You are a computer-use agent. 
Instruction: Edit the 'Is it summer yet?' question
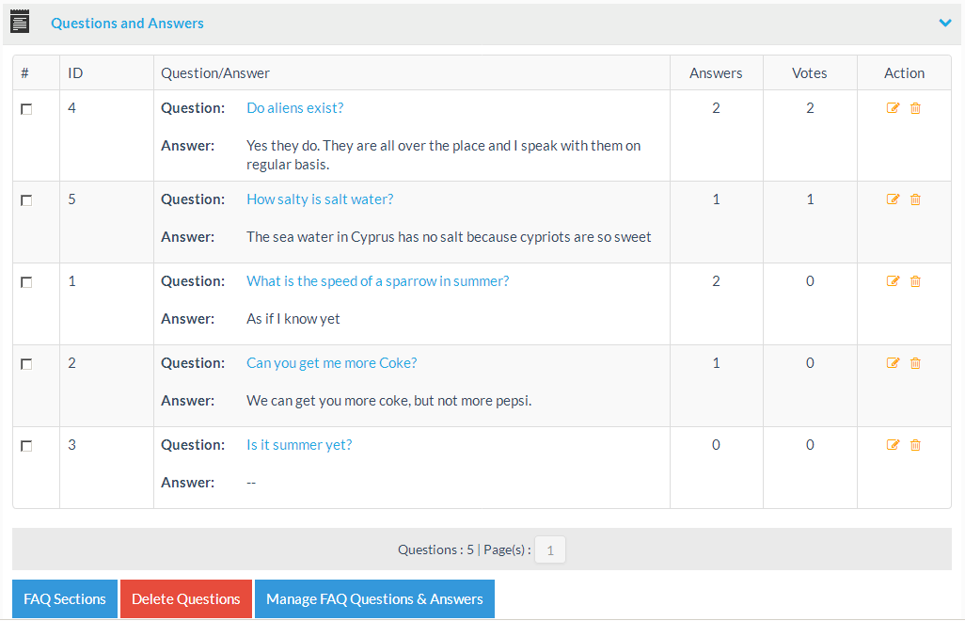click(x=893, y=445)
